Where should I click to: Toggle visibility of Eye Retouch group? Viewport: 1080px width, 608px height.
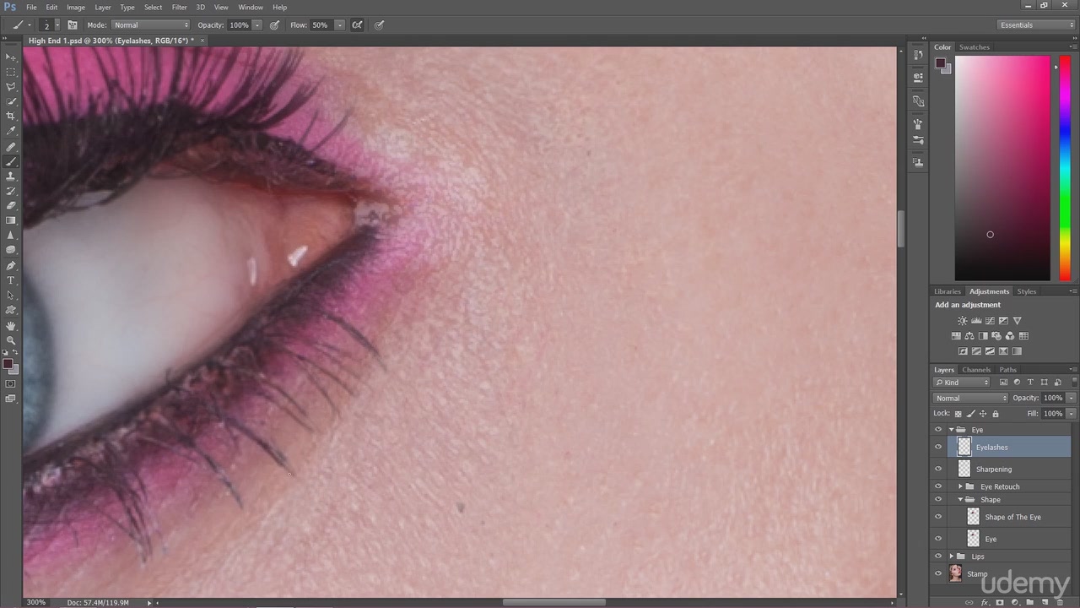[938, 486]
